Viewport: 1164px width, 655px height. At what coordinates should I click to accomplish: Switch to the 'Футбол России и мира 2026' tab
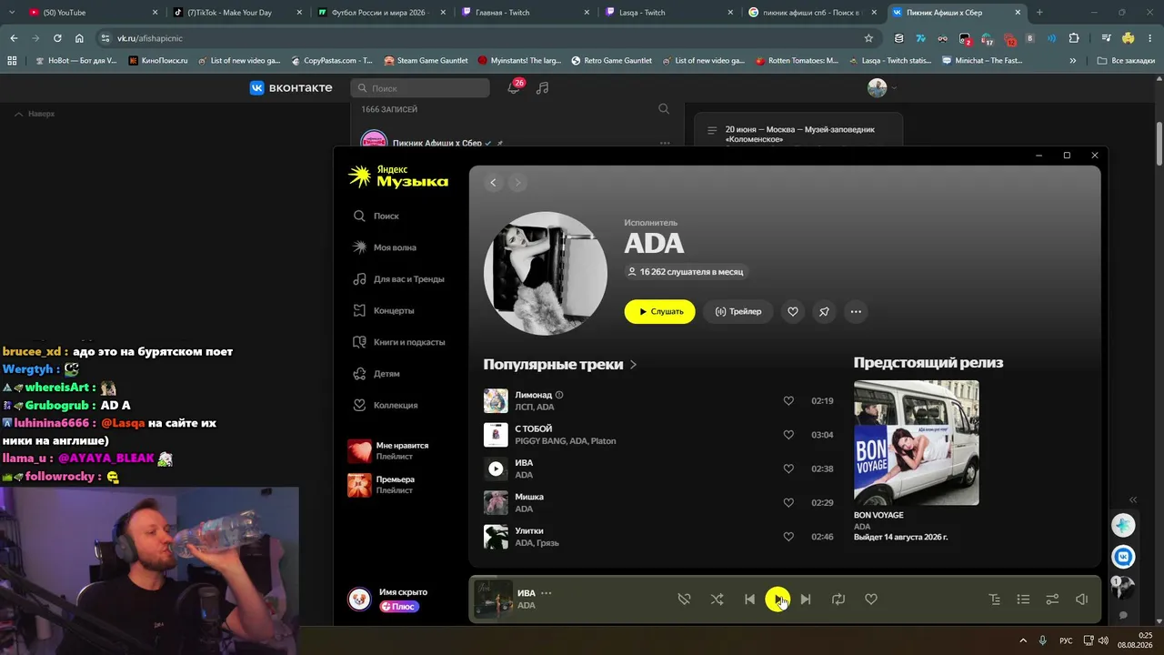pyautogui.click(x=382, y=13)
